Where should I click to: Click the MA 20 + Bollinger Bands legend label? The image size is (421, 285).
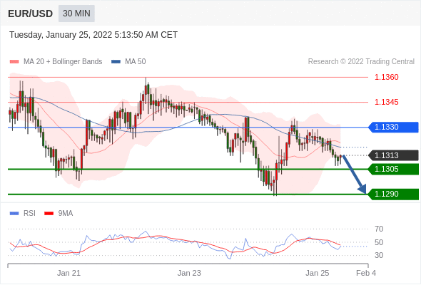pyautogui.click(x=63, y=62)
